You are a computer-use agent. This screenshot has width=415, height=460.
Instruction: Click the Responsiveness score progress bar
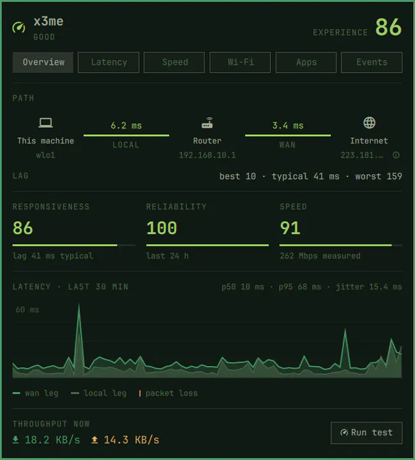coord(74,245)
